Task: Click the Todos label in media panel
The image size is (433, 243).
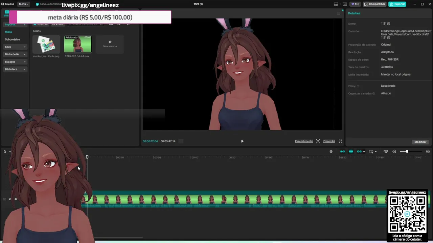Action: coord(37,31)
